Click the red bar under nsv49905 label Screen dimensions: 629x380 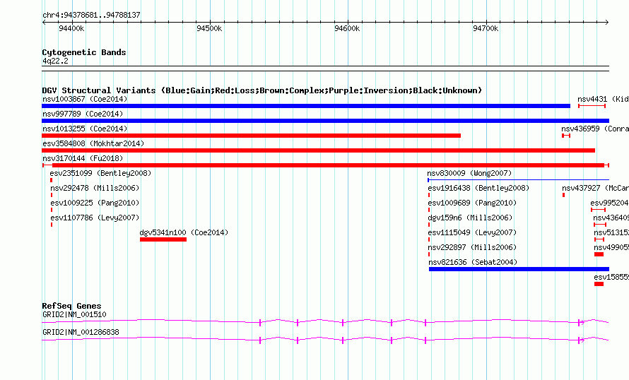pyautogui.click(x=599, y=254)
